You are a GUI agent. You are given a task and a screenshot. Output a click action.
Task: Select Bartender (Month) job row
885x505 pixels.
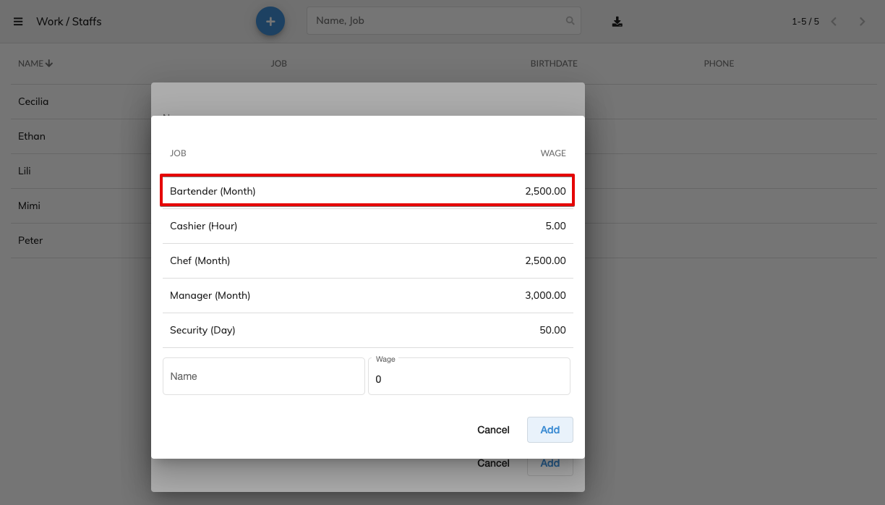coord(367,191)
